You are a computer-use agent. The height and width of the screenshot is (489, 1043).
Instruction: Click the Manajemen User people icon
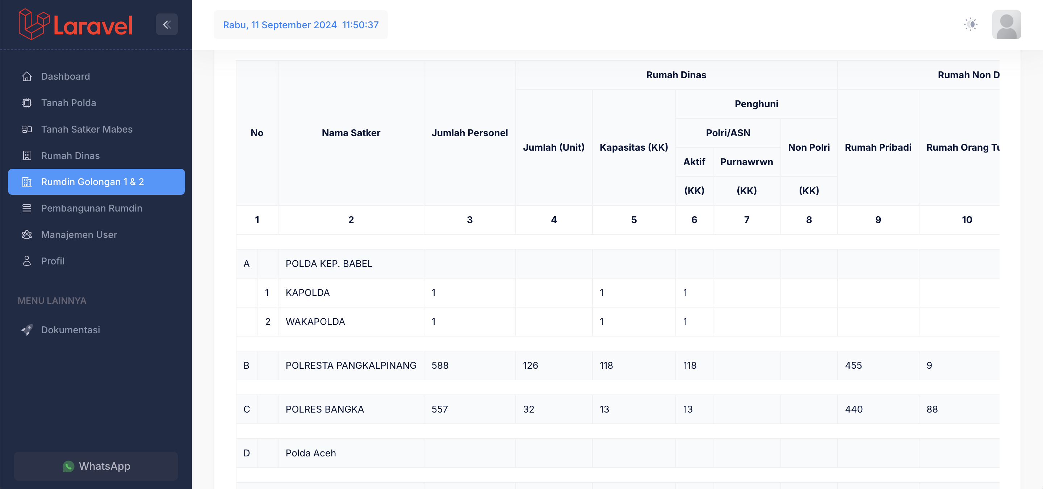27,235
